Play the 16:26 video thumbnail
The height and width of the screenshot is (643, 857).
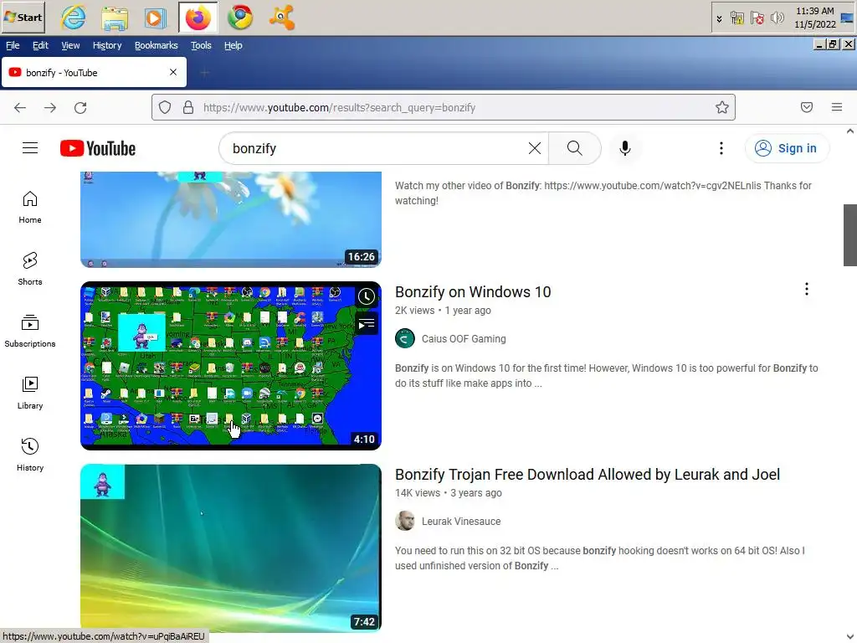tap(231, 219)
